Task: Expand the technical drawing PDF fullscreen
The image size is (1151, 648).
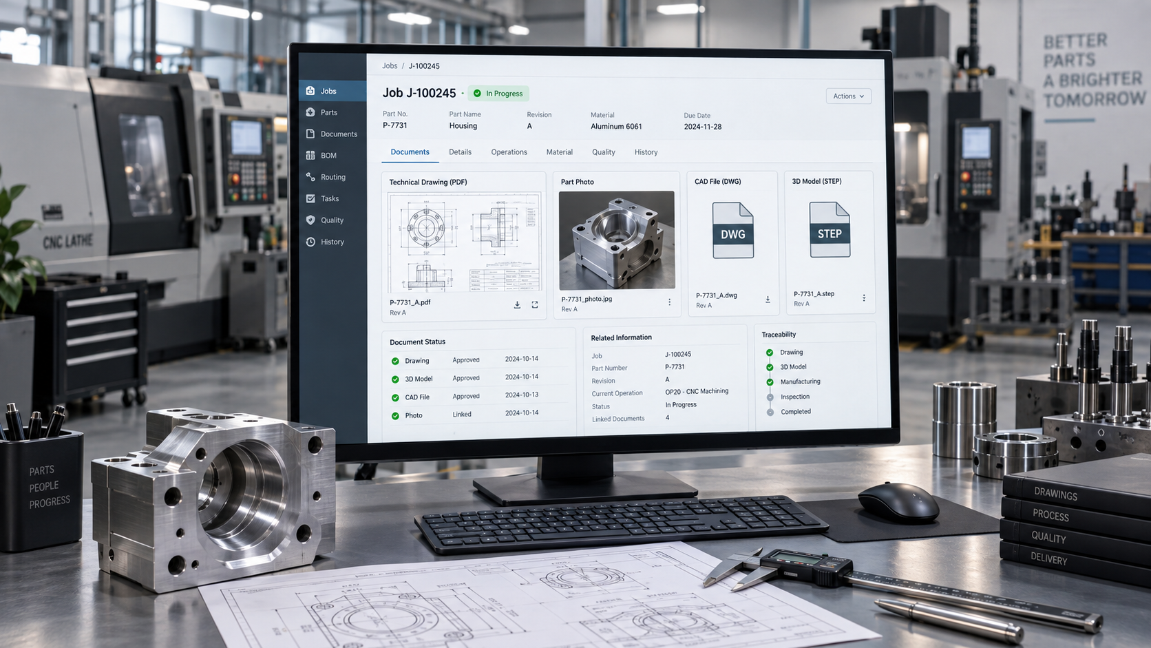Action: [535, 304]
